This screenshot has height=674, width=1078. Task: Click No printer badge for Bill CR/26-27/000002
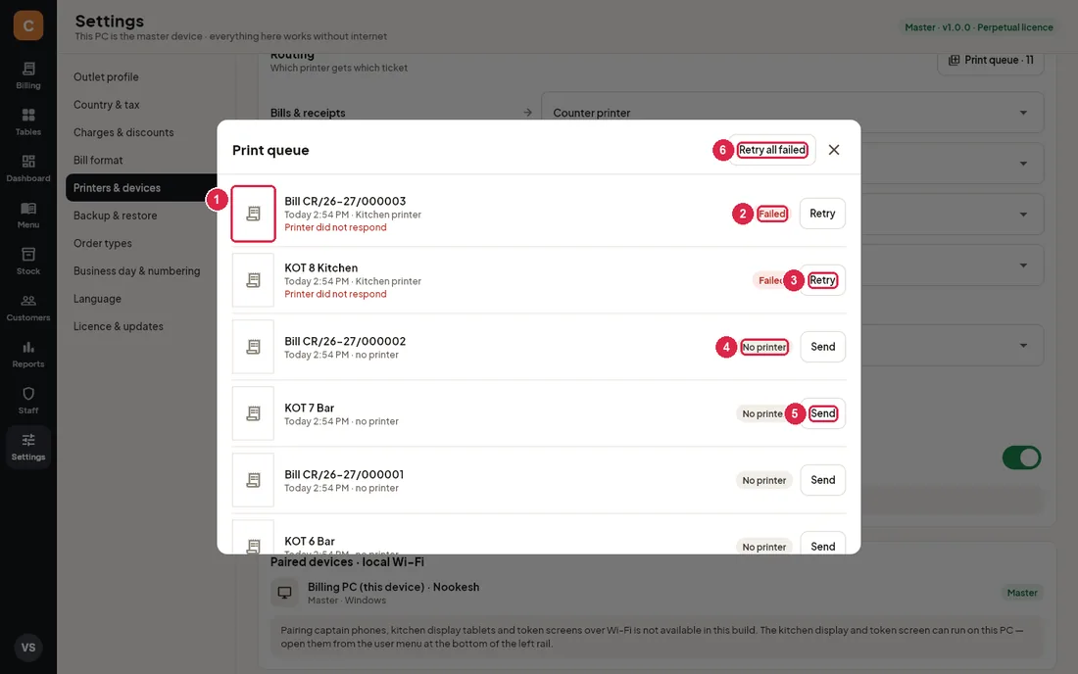click(763, 347)
